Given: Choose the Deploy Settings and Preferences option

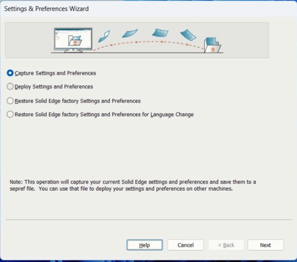Looking at the screenshot, I should (x=11, y=87).
